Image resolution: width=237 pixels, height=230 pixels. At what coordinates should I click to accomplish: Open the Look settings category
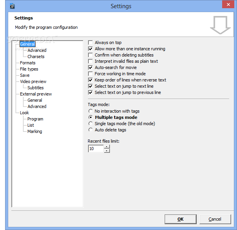point(24,113)
